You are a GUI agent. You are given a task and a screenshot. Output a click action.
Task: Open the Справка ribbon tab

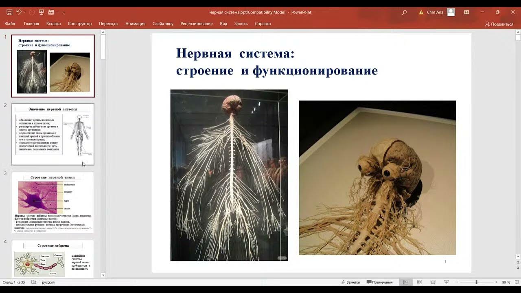tap(263, 24)
